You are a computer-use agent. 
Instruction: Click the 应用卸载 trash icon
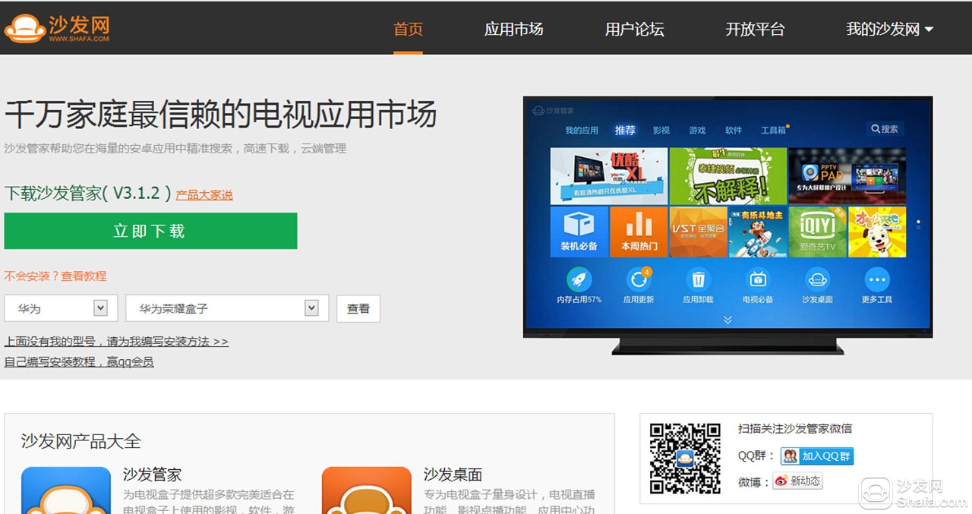tap(698, 279)
